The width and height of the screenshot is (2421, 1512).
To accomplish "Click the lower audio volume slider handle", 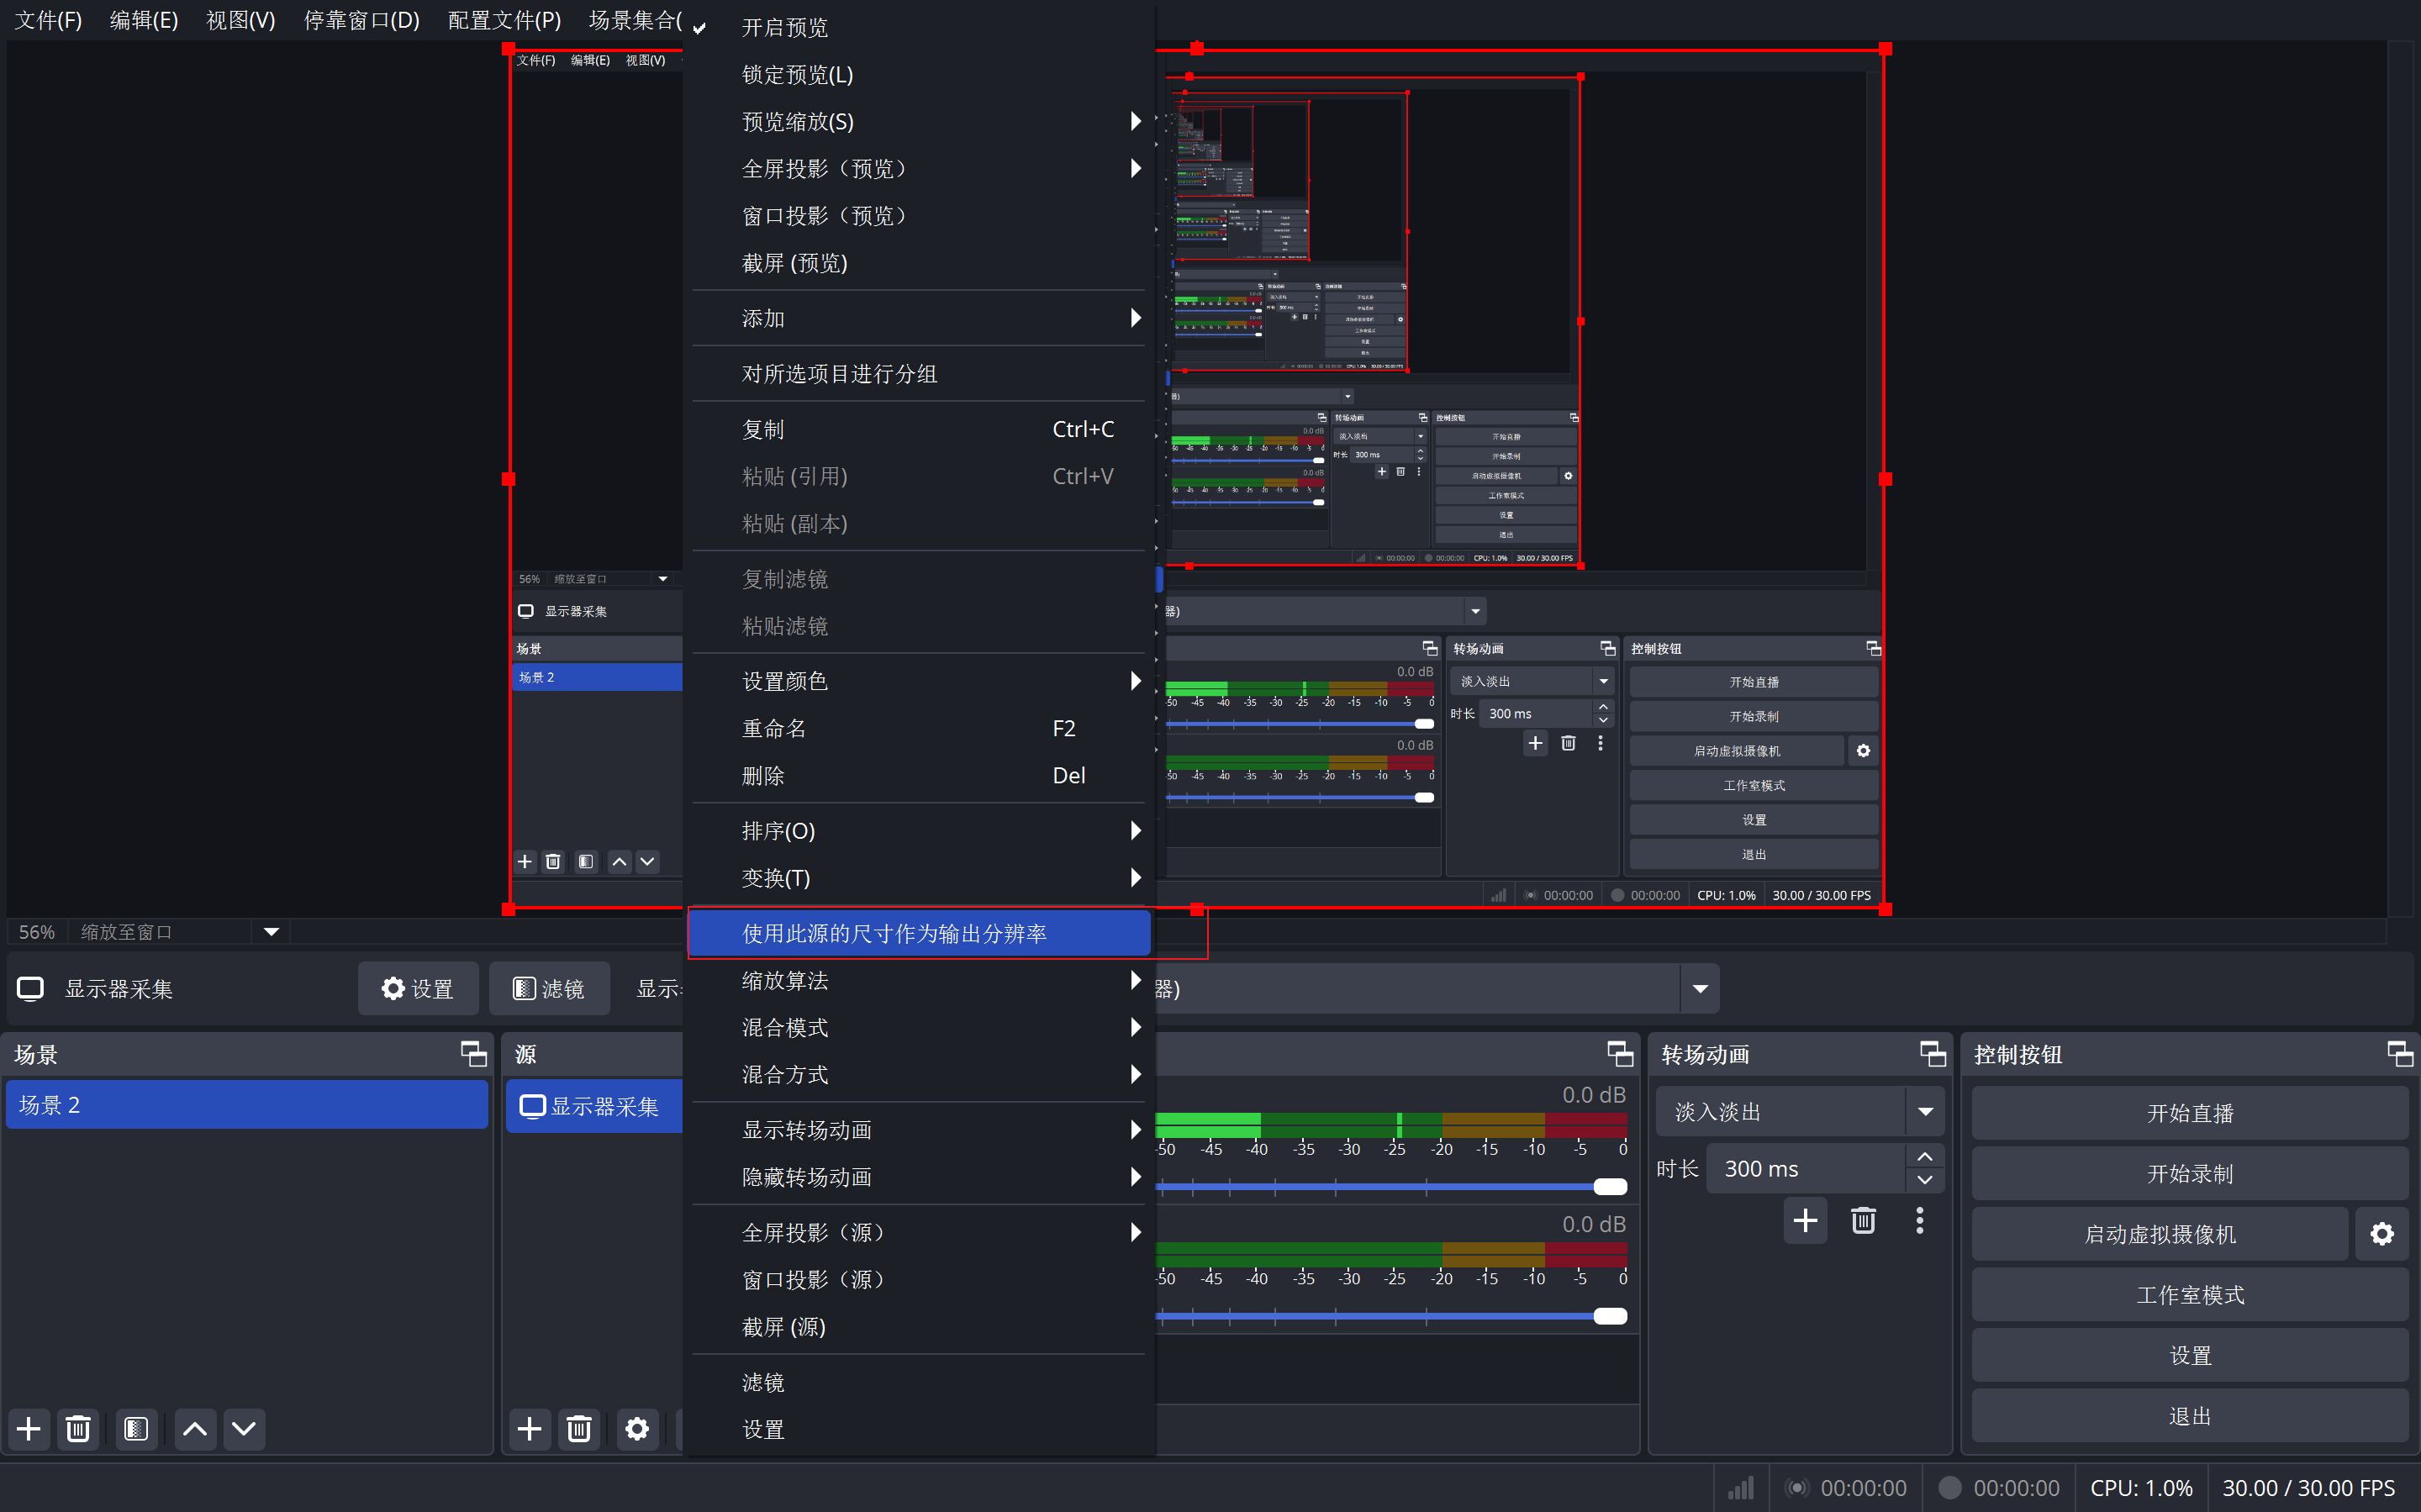I will click(x=1609, y=1316).
